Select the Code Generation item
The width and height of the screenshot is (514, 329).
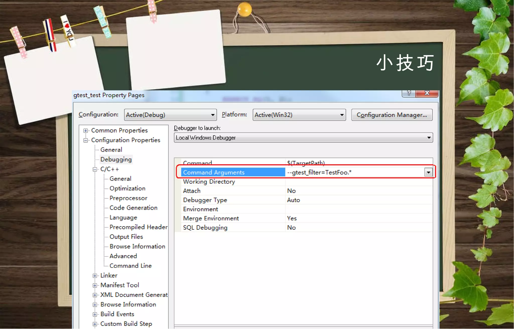pos(133,208)
